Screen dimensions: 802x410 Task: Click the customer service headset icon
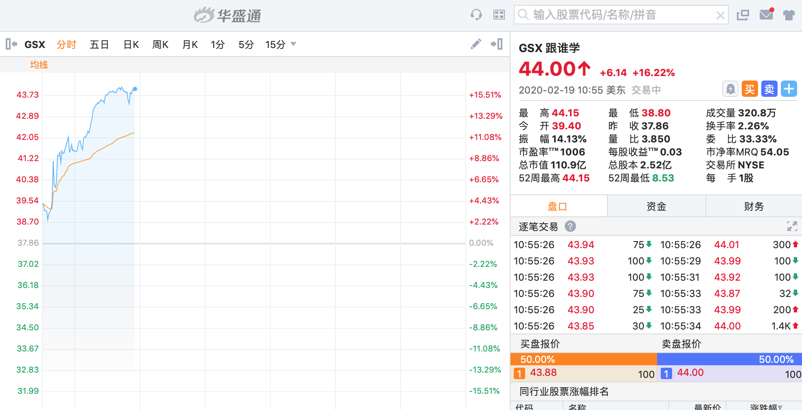coord(476,15)
